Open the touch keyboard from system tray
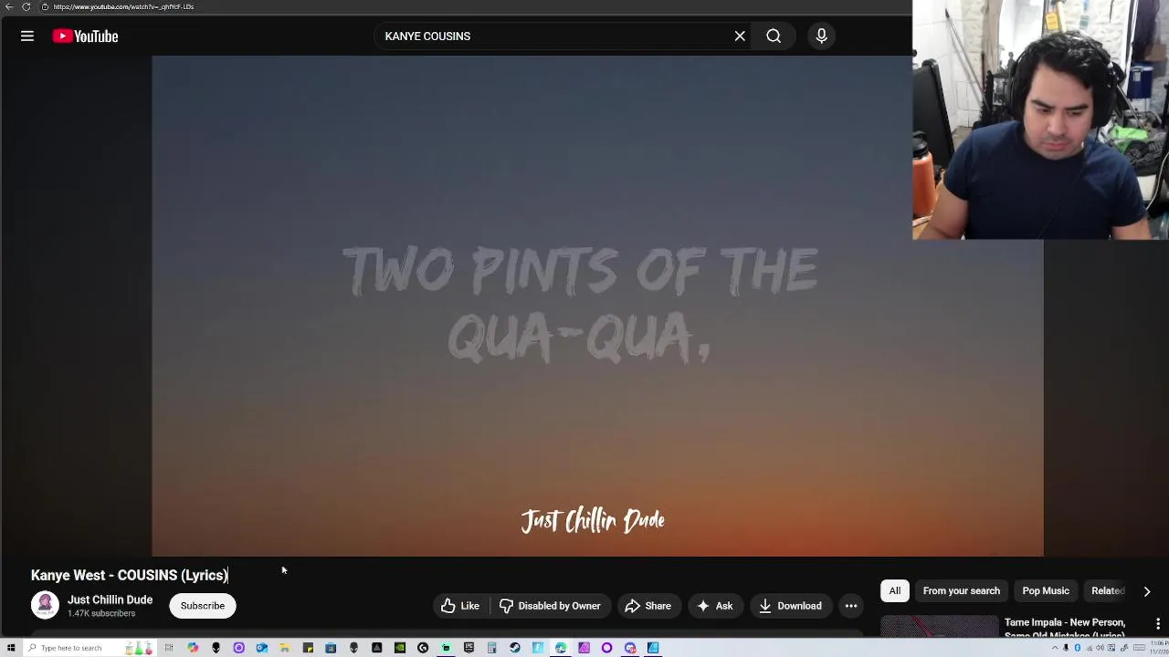Viewport: 1169px width, 657px height. tap(1139, 648)
